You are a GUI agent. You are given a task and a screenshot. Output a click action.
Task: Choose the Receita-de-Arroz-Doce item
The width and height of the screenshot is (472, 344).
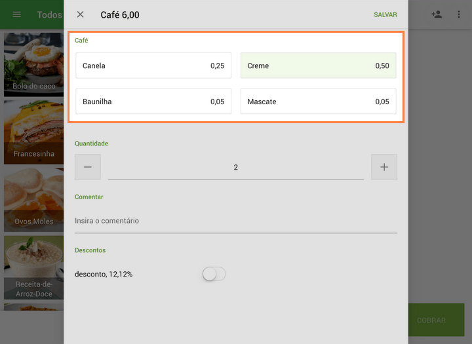tap(33, 267)
